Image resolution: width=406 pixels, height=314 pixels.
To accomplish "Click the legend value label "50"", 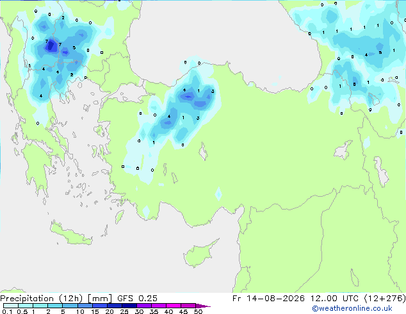I will click(198, 311).
